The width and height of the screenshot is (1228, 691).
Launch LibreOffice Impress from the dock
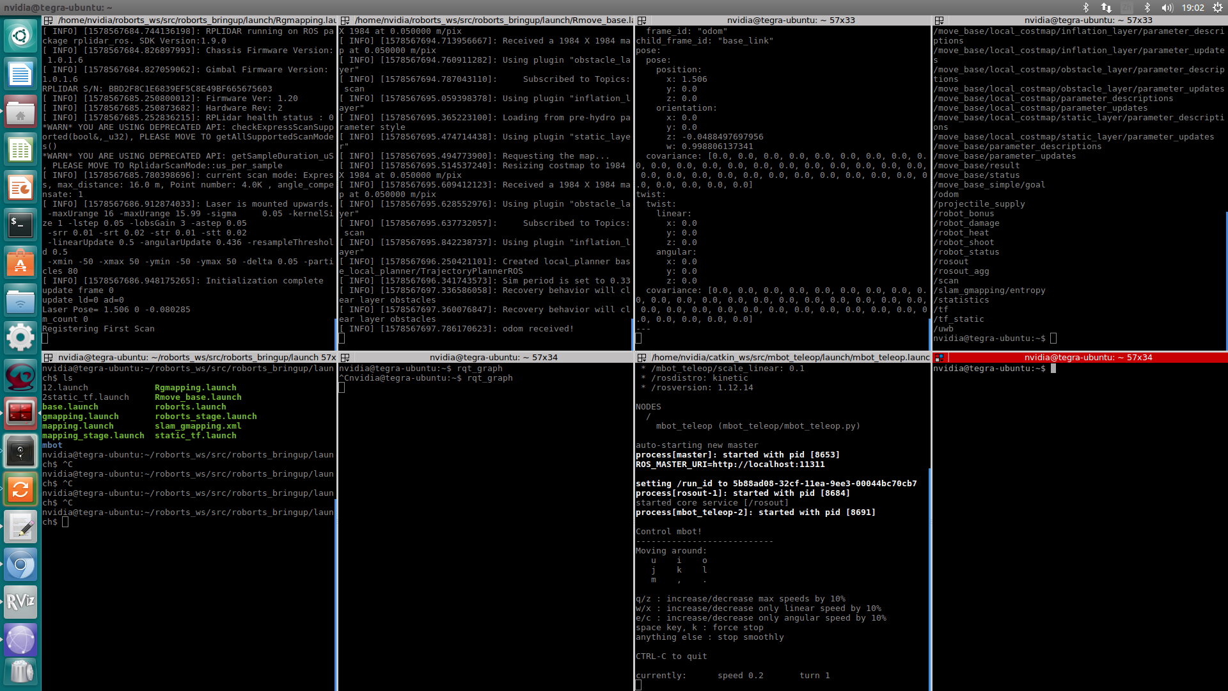point(21,187)
